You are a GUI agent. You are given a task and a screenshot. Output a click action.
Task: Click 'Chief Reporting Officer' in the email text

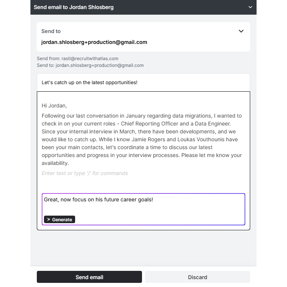coord(150,124)
